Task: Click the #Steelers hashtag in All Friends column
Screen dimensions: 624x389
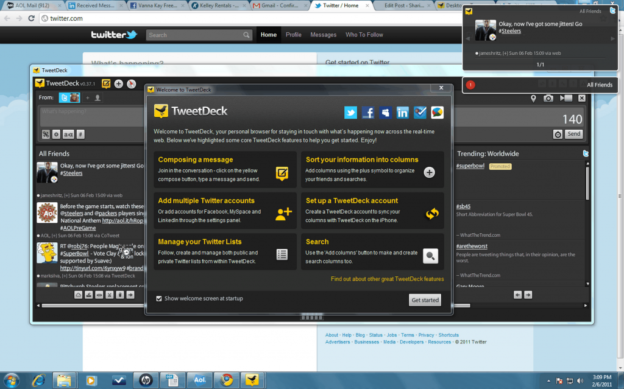Action: coord(71,173)
